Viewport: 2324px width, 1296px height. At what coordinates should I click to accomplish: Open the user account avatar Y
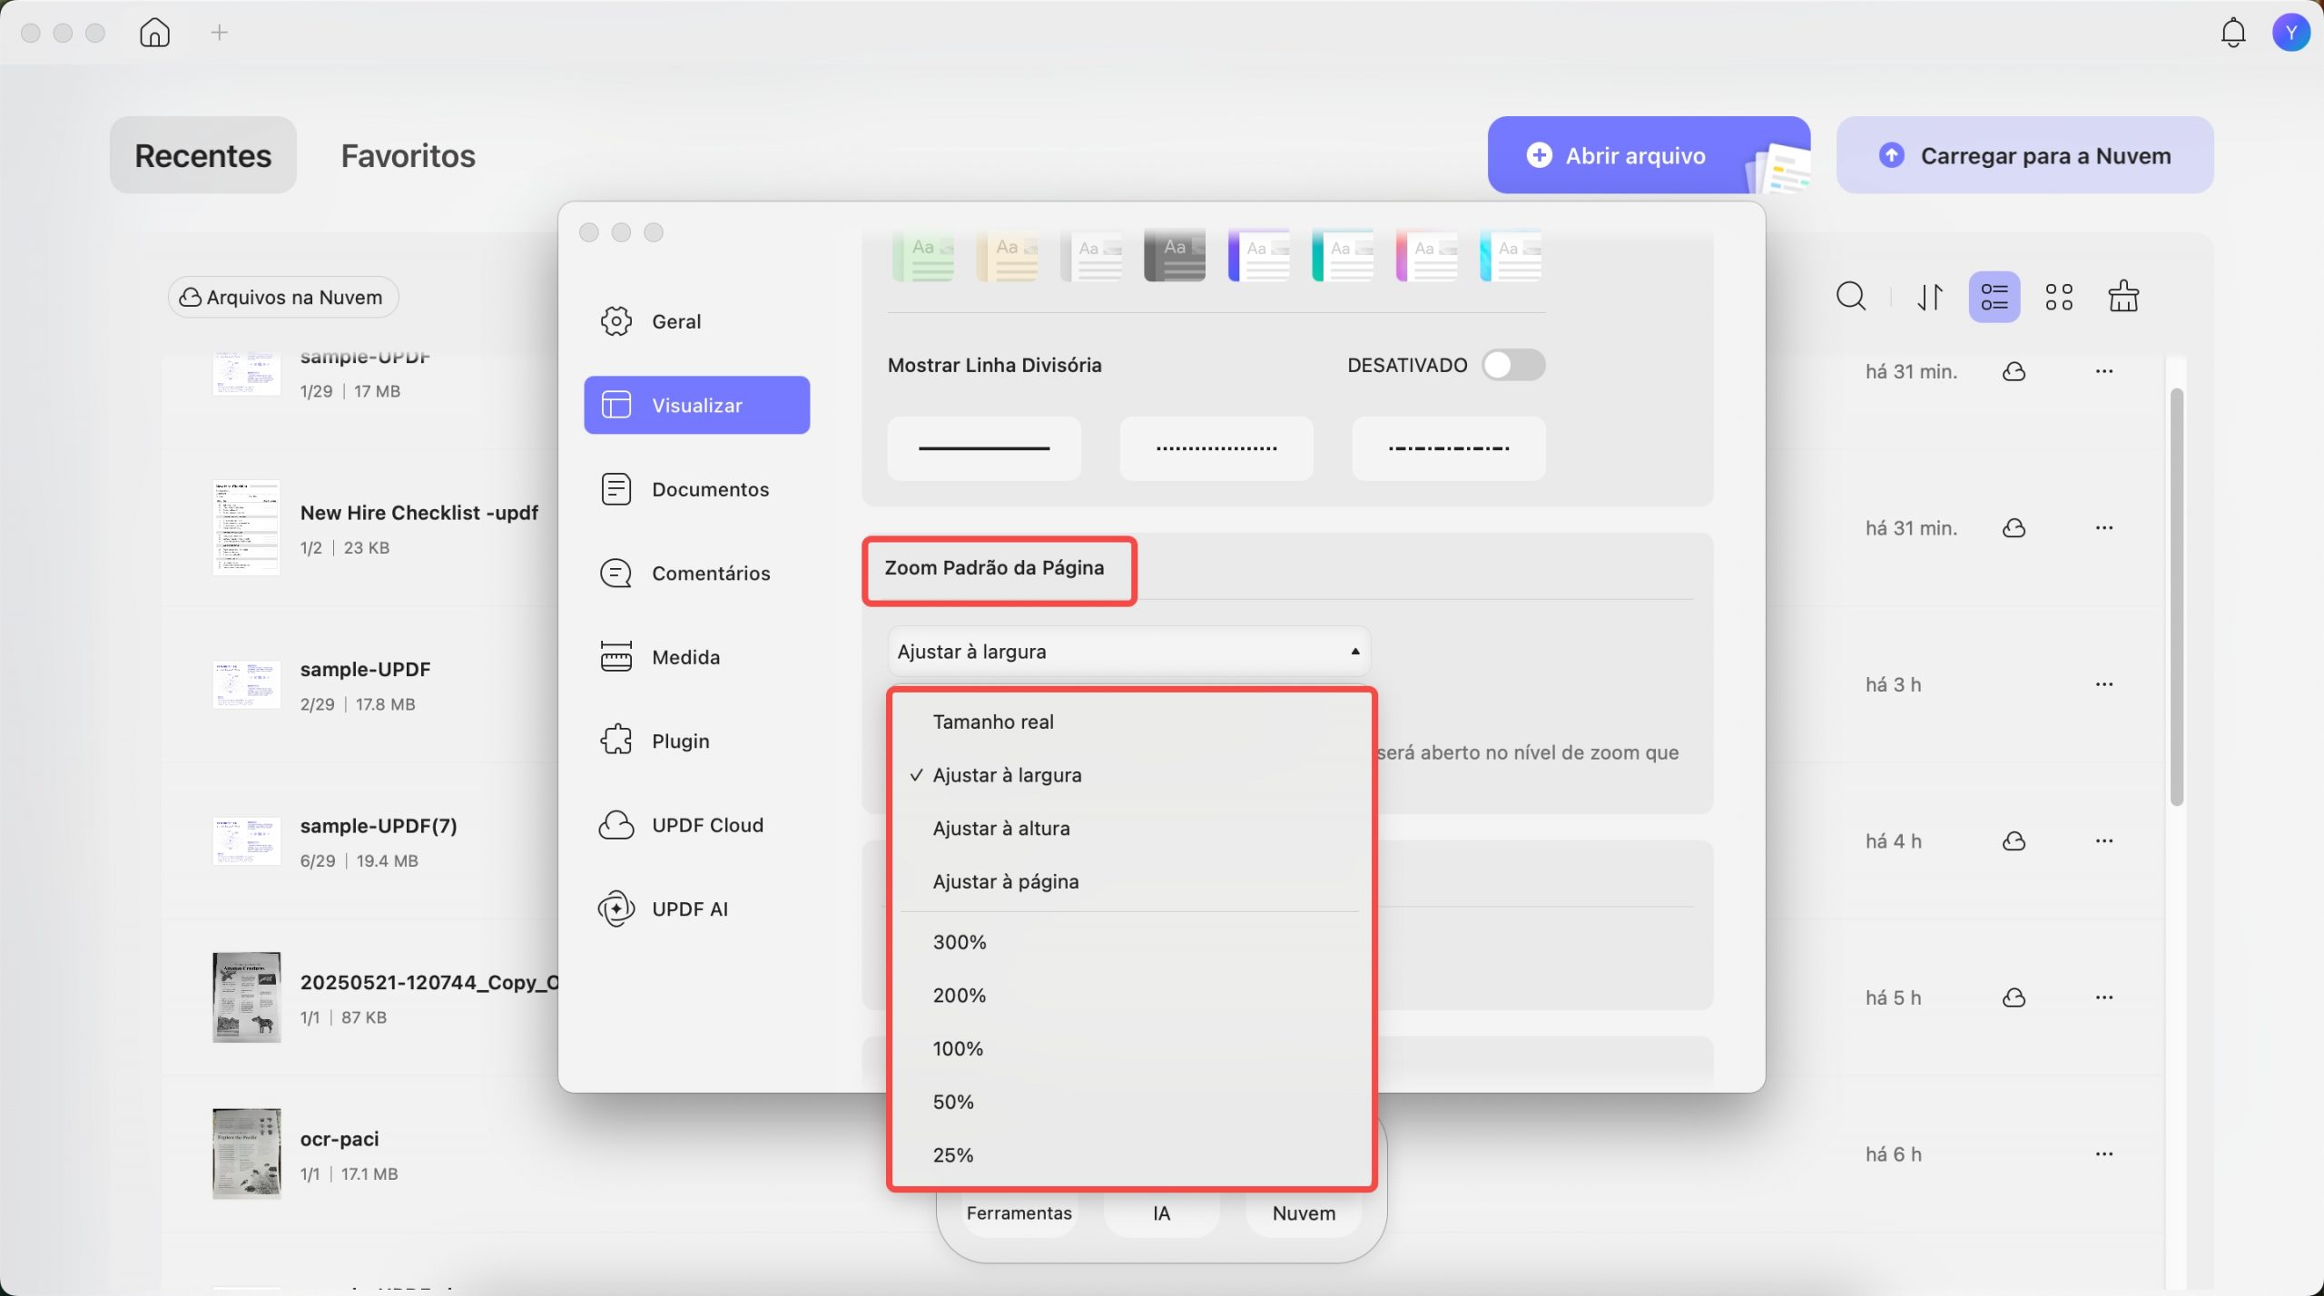pos(2290,33)
